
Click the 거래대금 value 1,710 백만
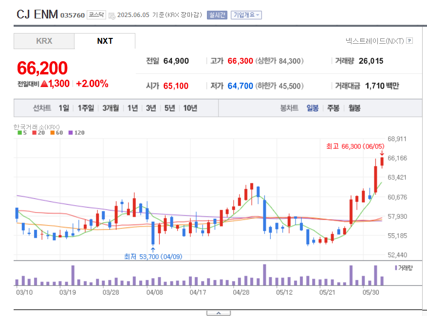coord(382,86)
